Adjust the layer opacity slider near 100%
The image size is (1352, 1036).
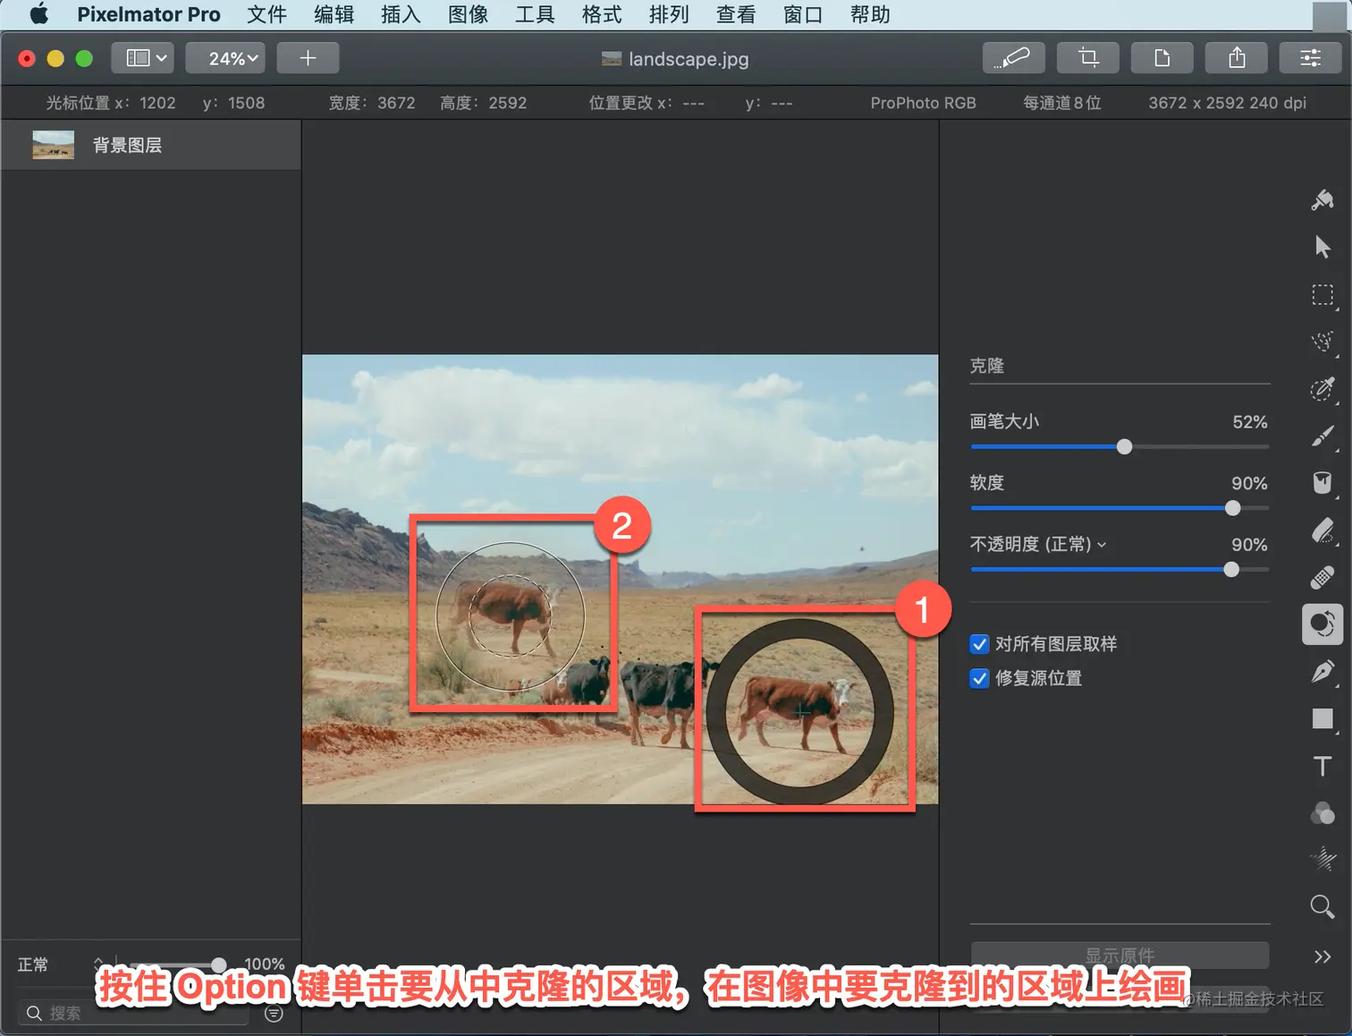click(219, 964)
